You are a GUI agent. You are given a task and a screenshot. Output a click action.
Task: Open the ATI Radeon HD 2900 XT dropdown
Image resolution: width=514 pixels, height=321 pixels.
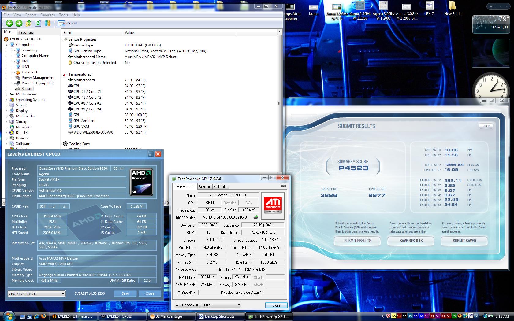[x=208, y=305]
